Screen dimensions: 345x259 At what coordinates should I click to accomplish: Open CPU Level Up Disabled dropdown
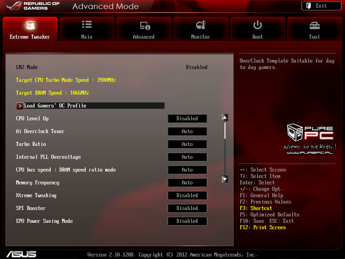pyautogui.click(x=187, y=119)
